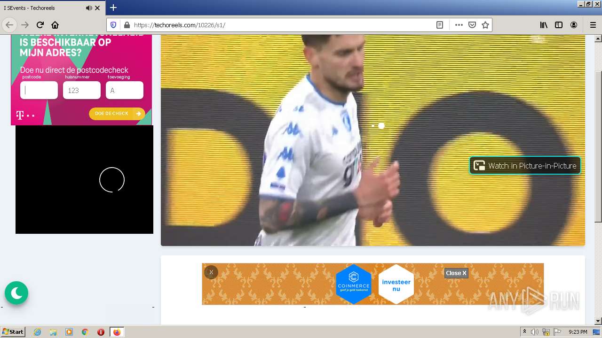The image size is (602, 338).
Task: Open File Explorer from taskbar
Action: (53, 332)
